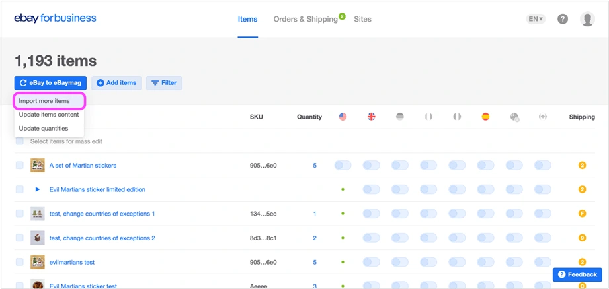Click the F shipping badge for exceptions 1
The height and width of the screenshot is (289, 609).
582,214
